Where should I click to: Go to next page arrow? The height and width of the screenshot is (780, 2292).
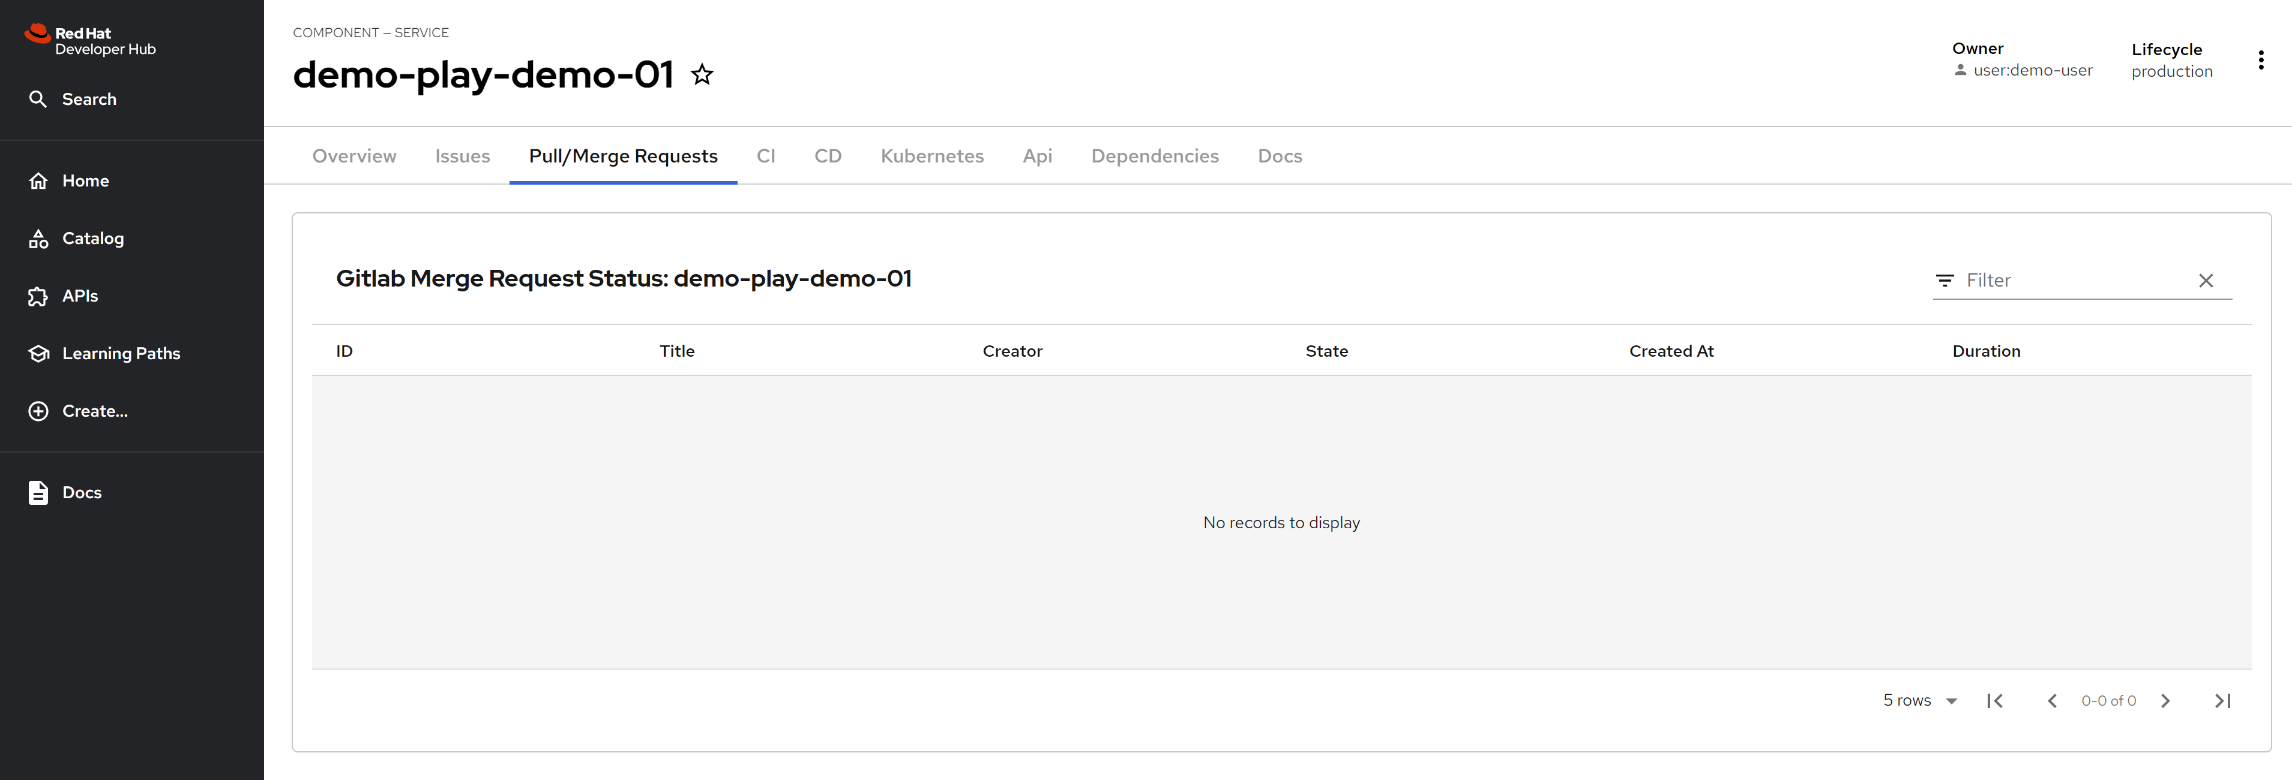2165,701
